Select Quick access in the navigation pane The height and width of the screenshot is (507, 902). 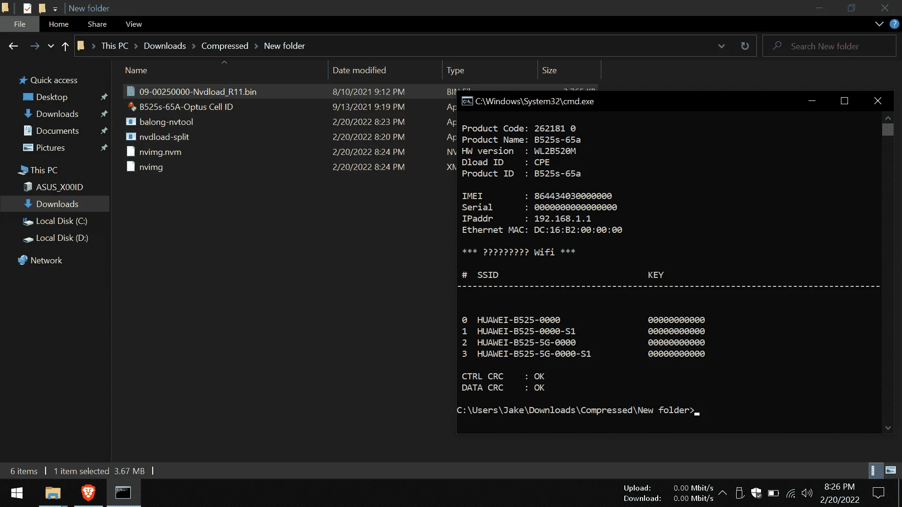tap(54, 80)
